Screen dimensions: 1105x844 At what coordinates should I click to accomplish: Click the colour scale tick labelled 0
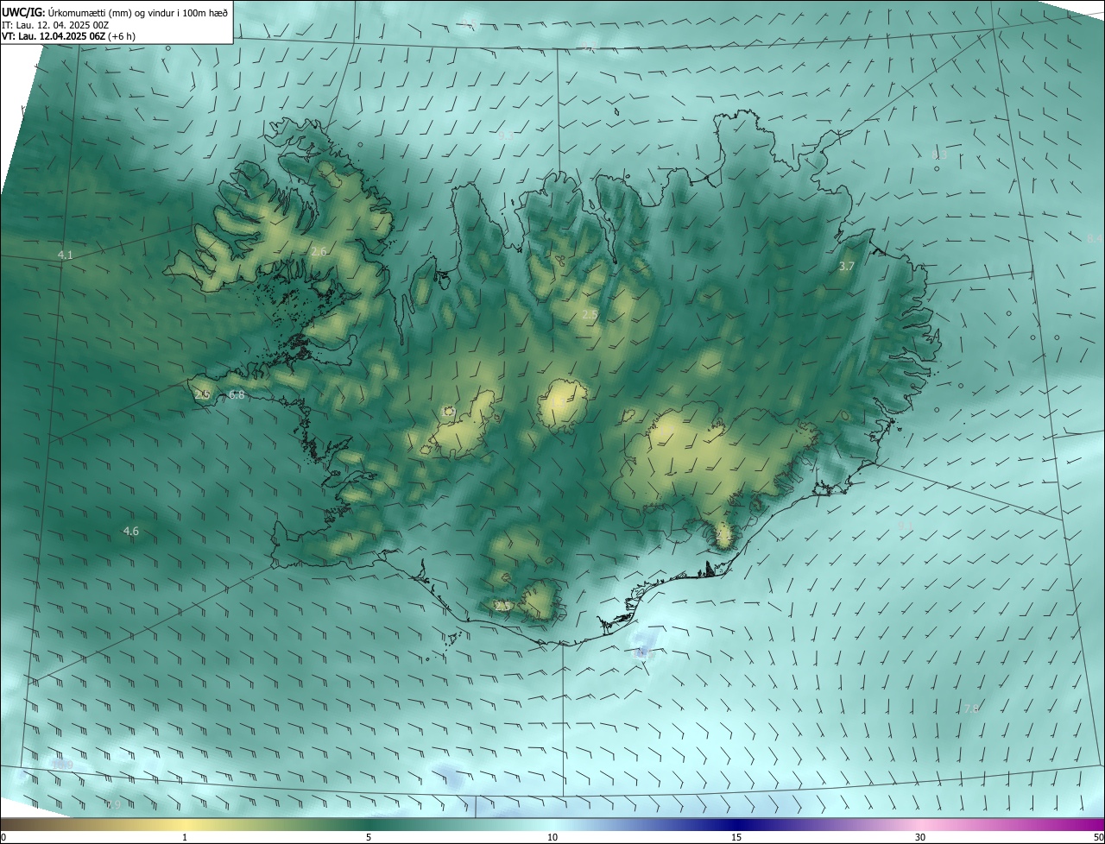point(3,837)
